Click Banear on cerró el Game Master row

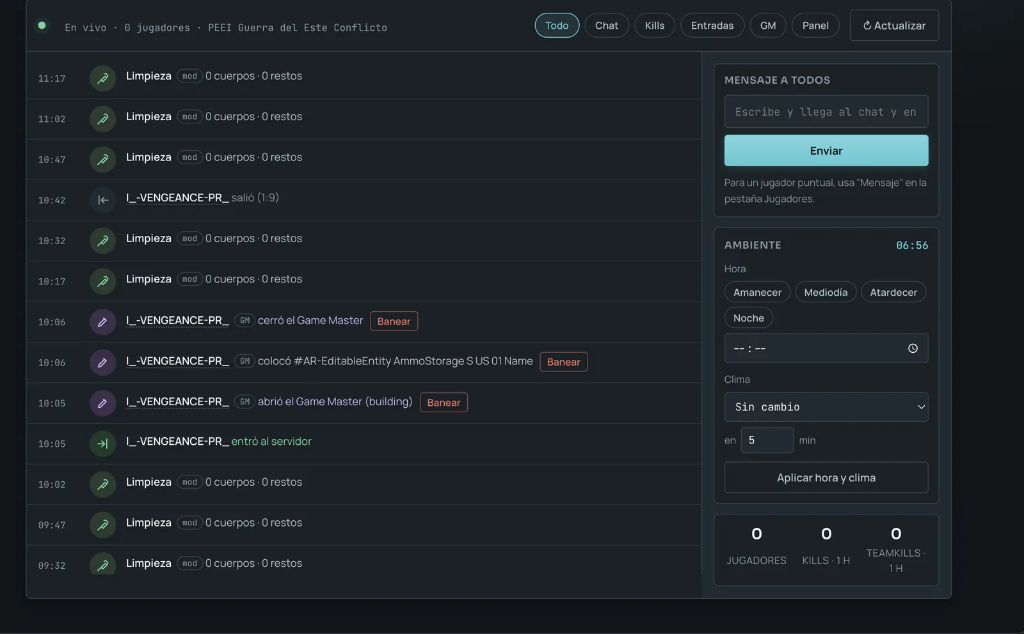[x=394, y=321]
